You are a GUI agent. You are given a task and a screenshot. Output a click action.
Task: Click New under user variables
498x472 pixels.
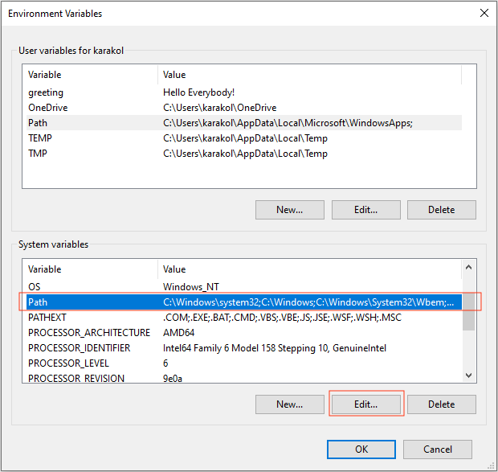tap(290, 210)
